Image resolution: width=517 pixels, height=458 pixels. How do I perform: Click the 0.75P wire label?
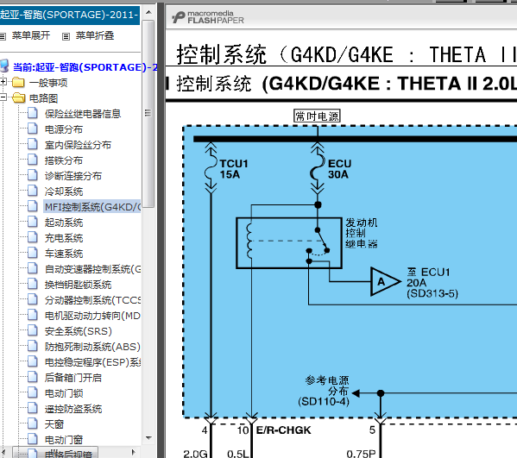[361, 453]
